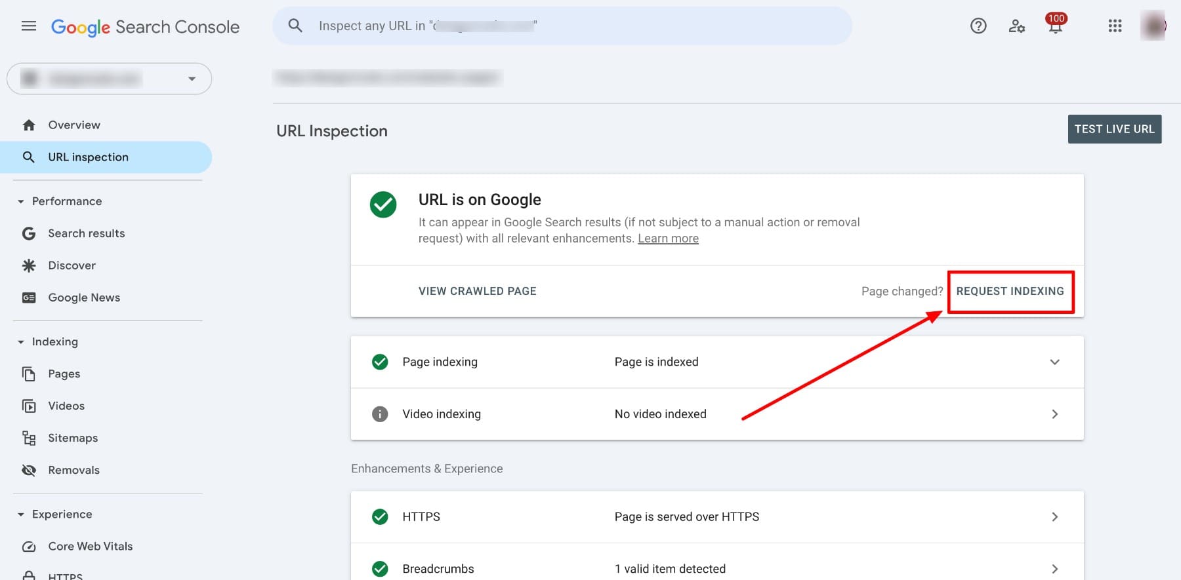Focus the Inspect any URL search field
The width and height of the screenshot is (1181, 580).
(562, 26)
